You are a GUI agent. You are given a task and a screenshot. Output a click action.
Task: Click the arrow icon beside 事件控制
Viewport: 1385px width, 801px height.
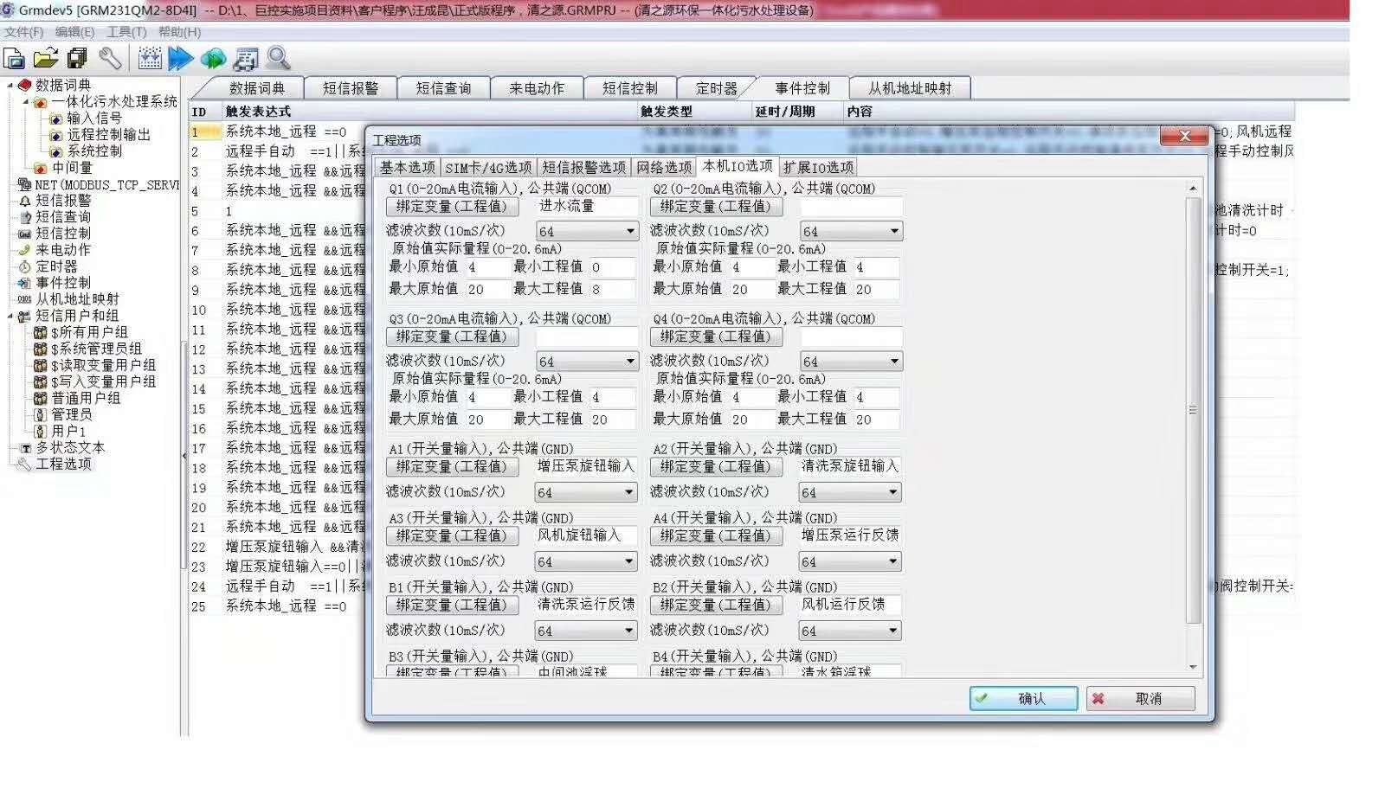(x=24, y=283)
